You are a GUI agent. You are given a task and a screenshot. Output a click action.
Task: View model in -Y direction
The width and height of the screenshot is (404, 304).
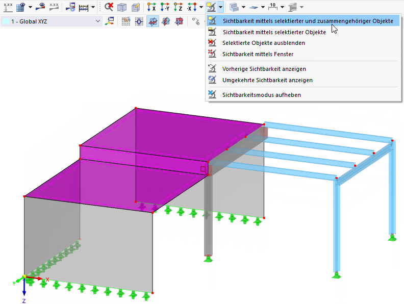165,7
